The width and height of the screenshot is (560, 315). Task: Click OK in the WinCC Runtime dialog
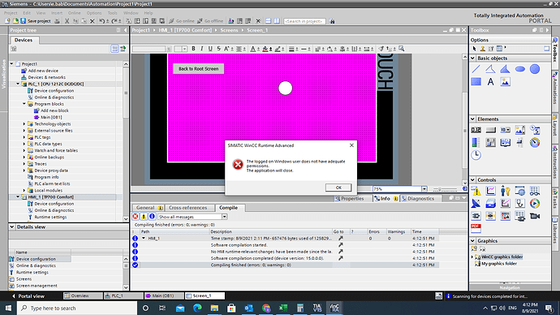click(338, 188)
